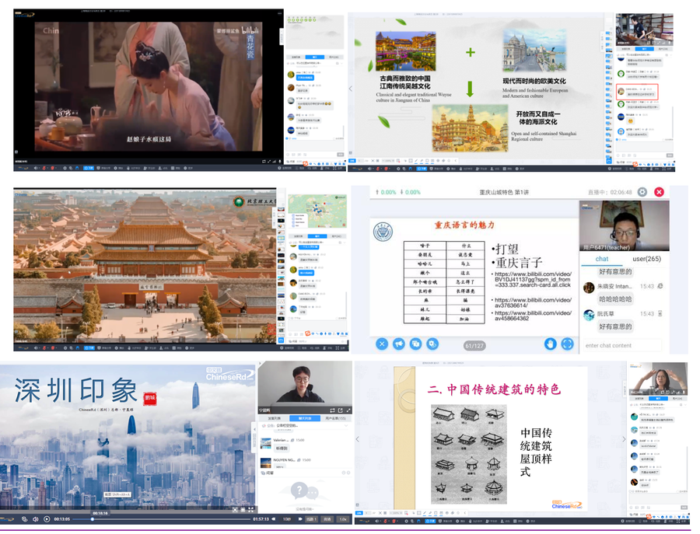The width and height of the screenshot is (700, 534).
Task: Go to next slide on architecture presentation
Action: [624, 439]
